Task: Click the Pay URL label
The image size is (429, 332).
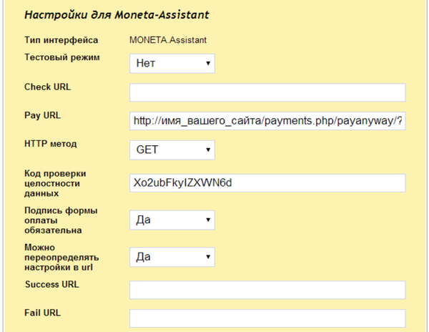Action: (x=43, y=115)
